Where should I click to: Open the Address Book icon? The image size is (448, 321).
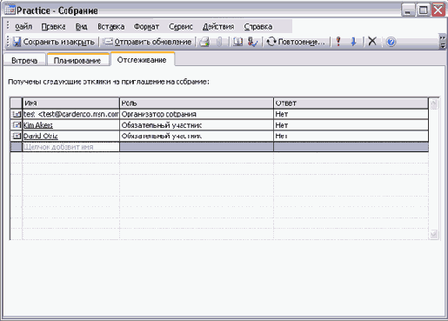point(237,42)
